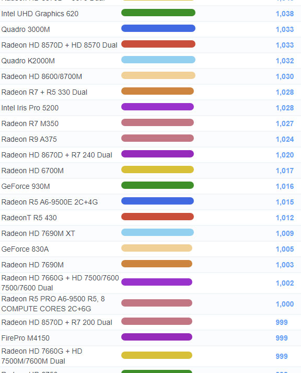Click score 1,024 for Radeon R9 A375
Screen dimensions: 301x373
(x=285, y=139)
